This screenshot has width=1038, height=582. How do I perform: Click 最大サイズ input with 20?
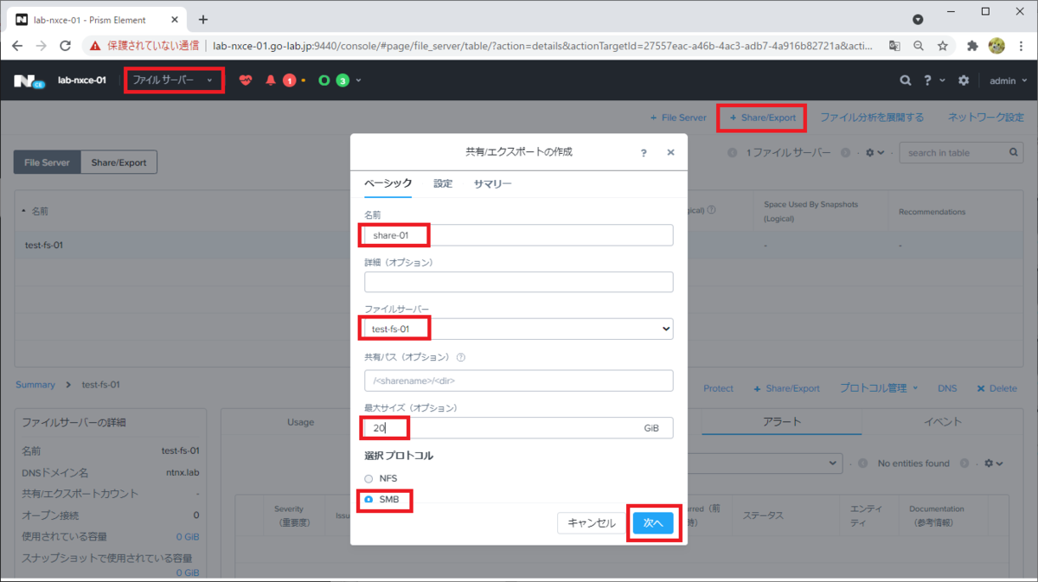click(519, 428)
